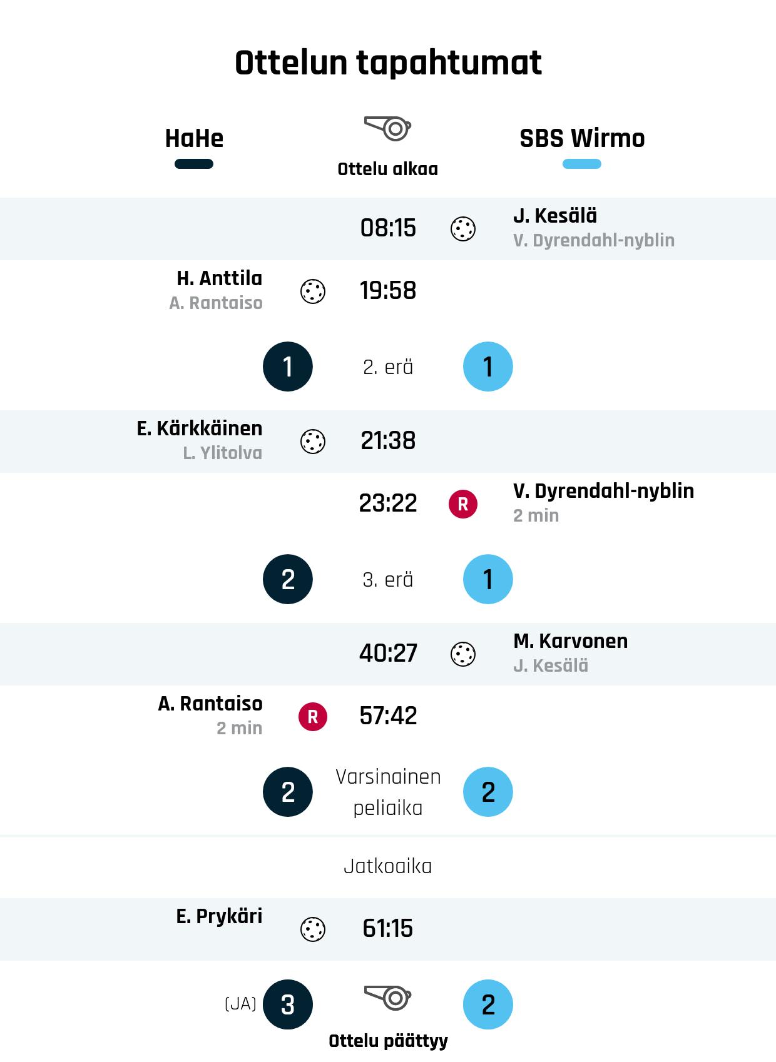The width and height of the screenshot is (776, 1062).
Task: Select the SBS Wirmo team name
Action: tap(582, 138)
